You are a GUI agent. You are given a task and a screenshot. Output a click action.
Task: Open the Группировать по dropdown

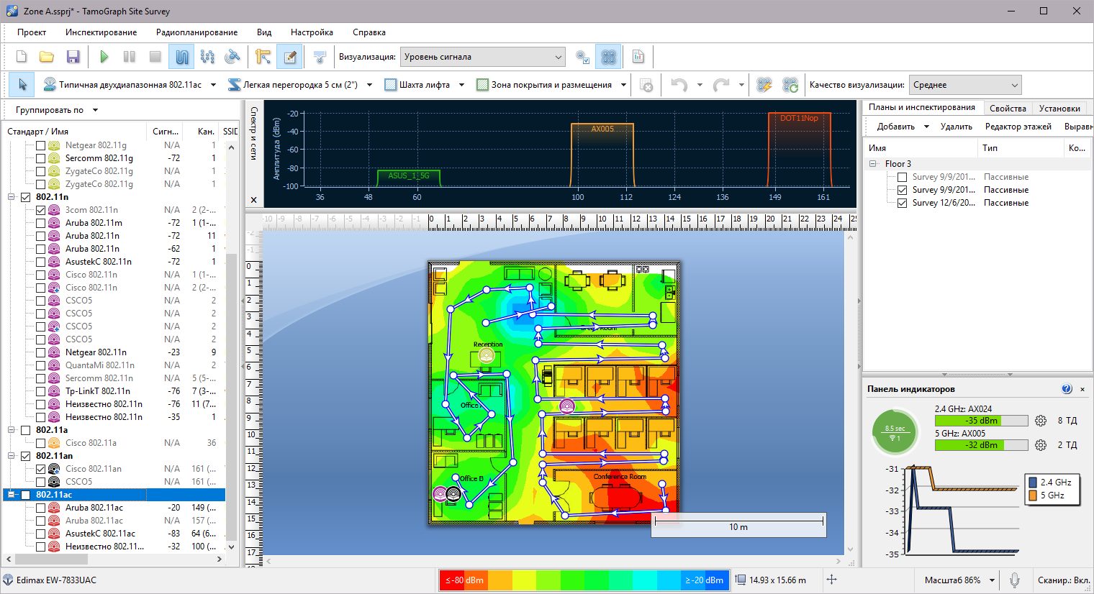(56, 110)
